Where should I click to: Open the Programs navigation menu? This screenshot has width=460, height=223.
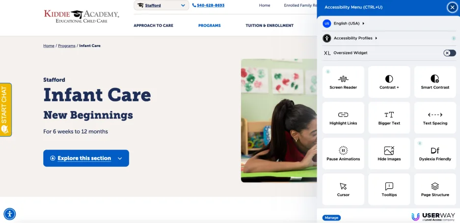(x=210, y=25)
